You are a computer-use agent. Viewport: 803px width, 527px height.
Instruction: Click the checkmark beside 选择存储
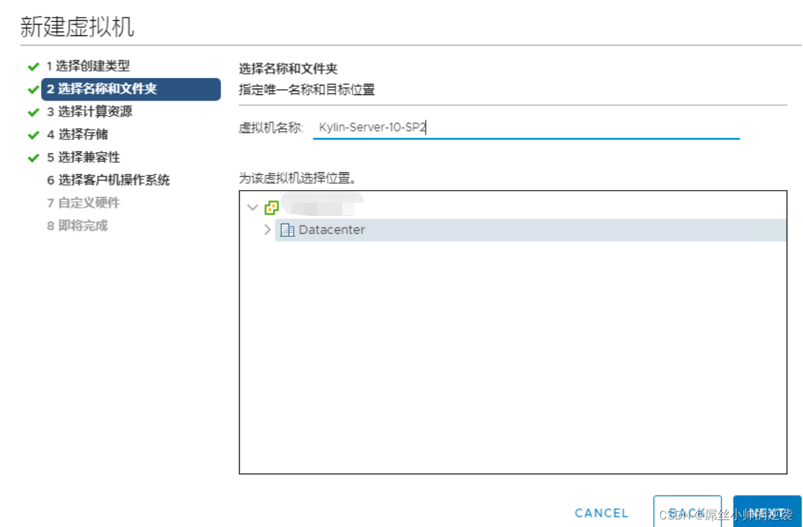tap(35, 135)
